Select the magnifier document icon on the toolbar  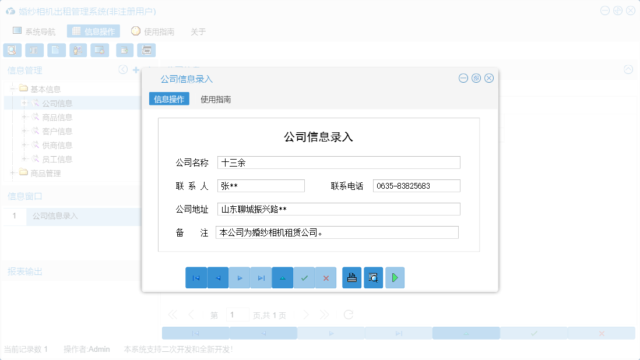tap(12, 50)
